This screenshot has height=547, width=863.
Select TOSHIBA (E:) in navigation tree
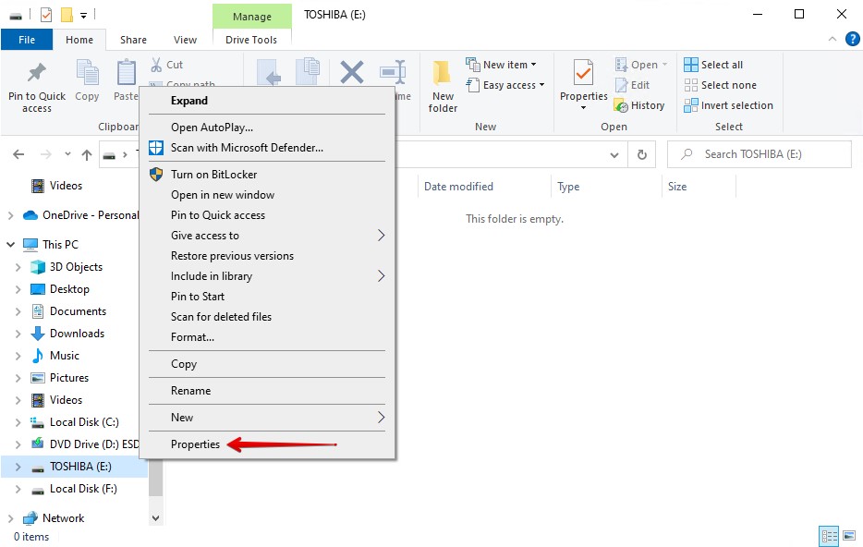[x=80, y=467]
